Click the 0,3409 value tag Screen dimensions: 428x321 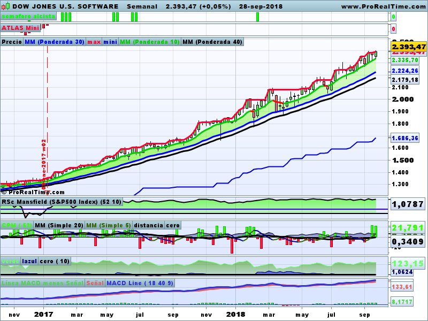tap(408, 242)
